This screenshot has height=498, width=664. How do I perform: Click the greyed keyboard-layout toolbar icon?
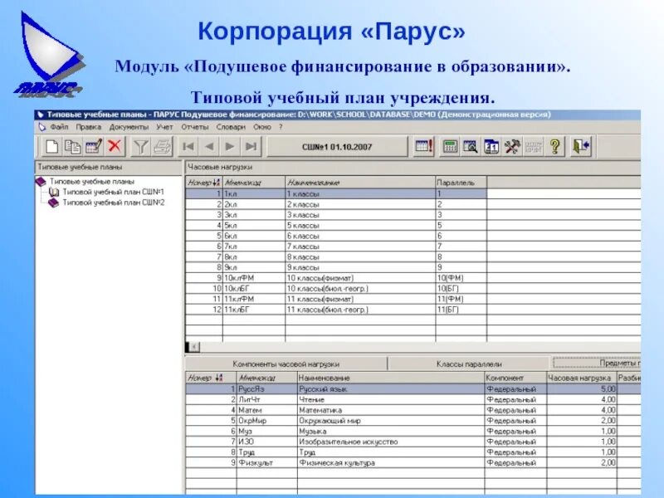534,147
